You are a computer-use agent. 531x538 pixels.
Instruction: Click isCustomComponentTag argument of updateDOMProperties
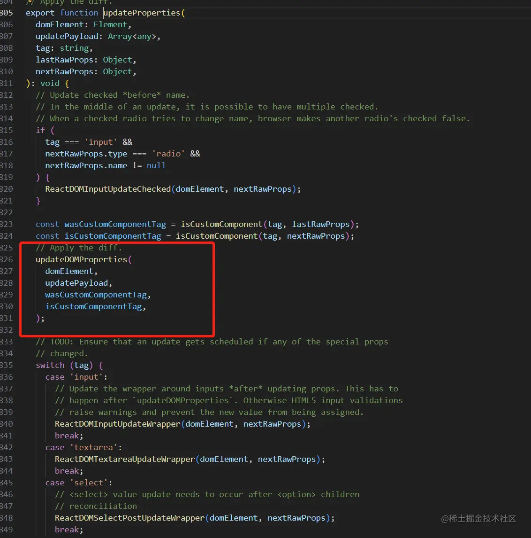click(x=93, y=306)
